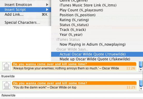Select the Insert Script menu item
This screenshot has width=143, height=99.
26,10
